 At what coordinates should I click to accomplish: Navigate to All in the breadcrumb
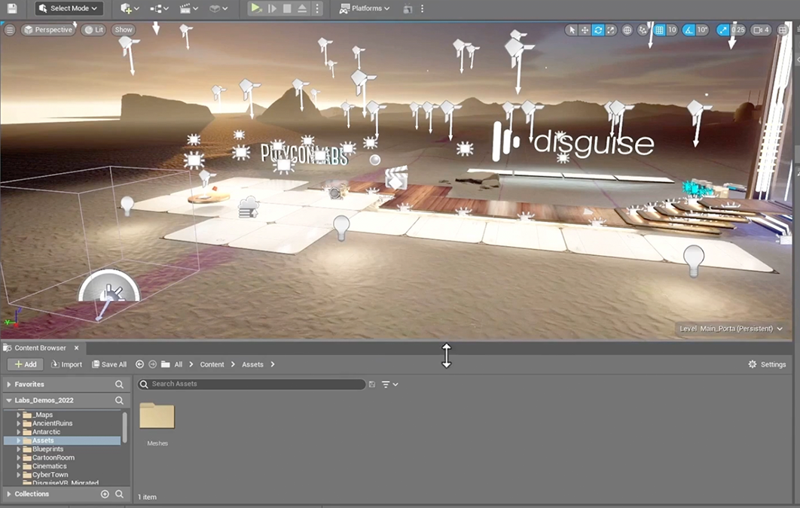point(178,364)
